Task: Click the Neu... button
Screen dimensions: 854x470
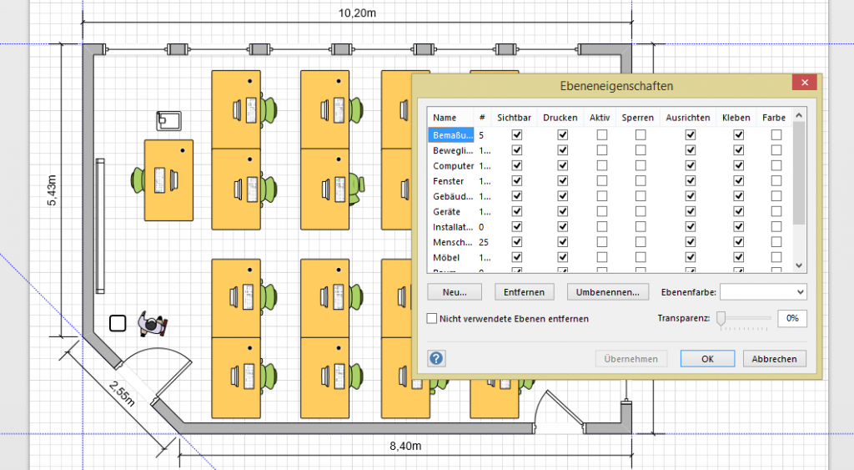Action: point(455,292)
